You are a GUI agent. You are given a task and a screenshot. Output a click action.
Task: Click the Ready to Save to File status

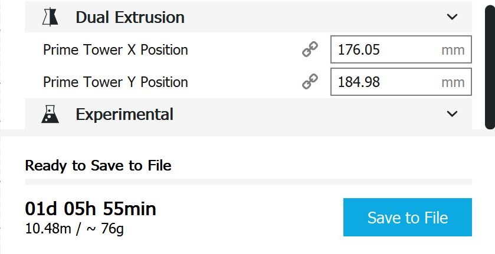click(98, 166)
